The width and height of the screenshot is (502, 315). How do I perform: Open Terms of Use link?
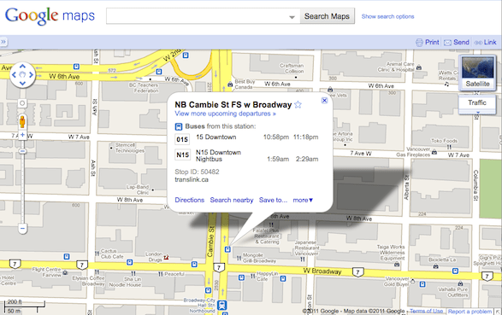(x=427, y=311)
